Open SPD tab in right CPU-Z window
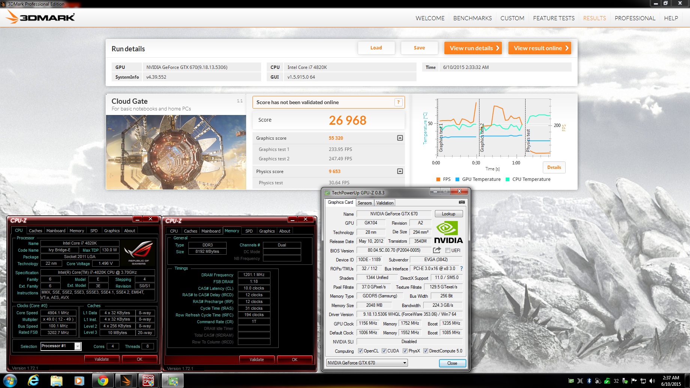The height and width of the screenshot is (388, 690). click(x=249, y=231)
